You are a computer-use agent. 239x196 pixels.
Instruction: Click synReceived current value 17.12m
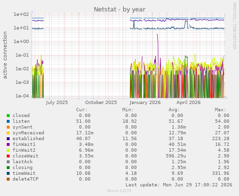pyautogui.click(x=85, y=133)
